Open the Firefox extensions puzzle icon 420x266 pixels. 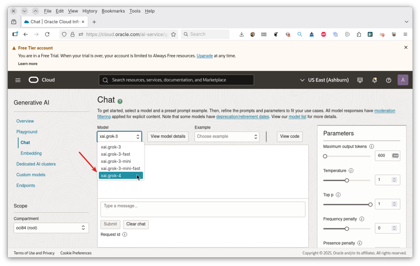tap(359, 34)
